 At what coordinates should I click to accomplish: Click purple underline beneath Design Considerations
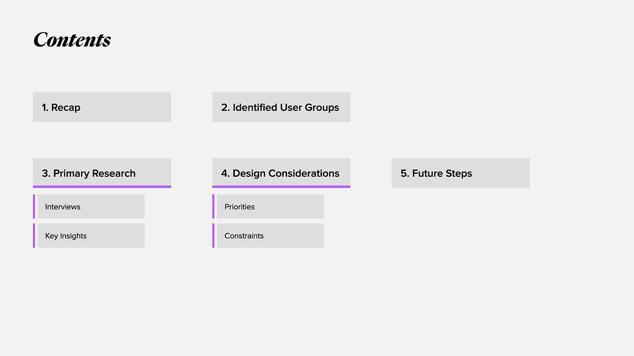click(281, 186)
